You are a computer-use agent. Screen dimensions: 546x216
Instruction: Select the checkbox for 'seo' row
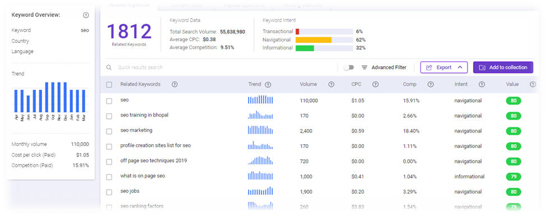point(109,100)
